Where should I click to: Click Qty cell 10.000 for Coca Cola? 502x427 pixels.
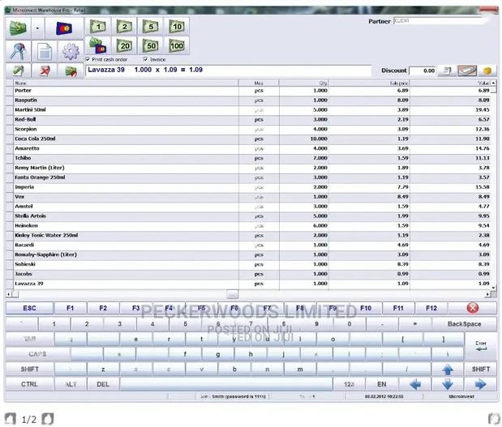[x=304, y=139]
